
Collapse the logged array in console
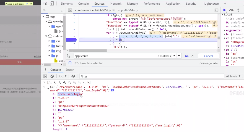(48, 89)
